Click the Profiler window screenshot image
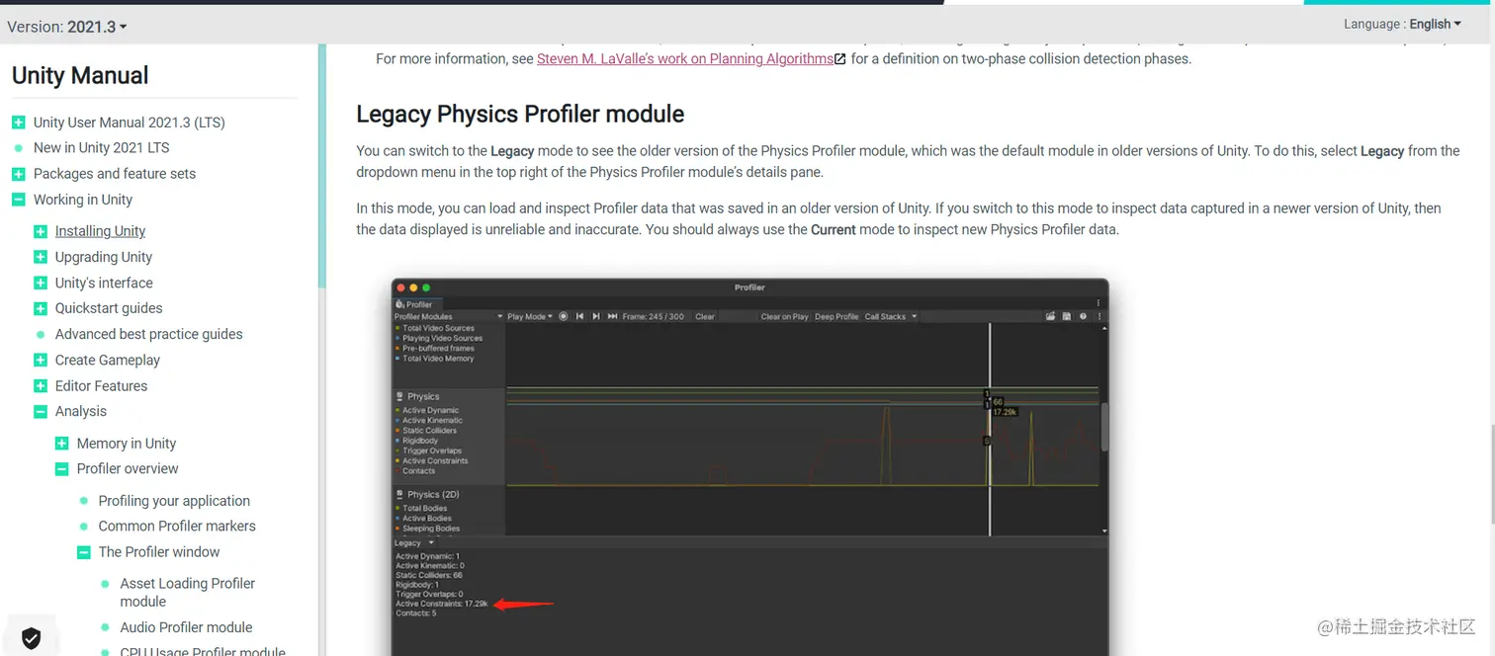The height and width of the screenshot is (656, 1495). coord(749,467)
